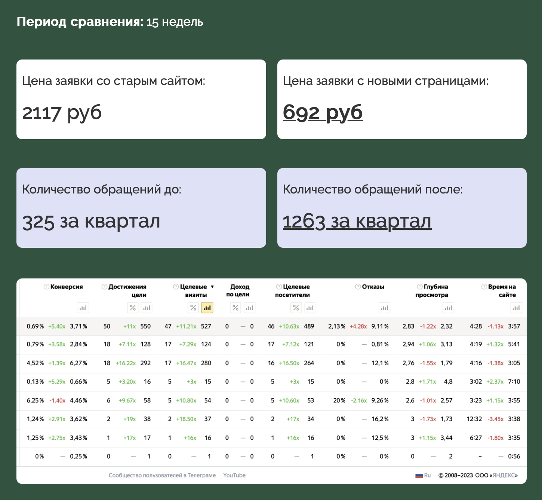
Task: Switch Целевые визиты to percent view
Action: pyautogui.click(x=193, y=308)
